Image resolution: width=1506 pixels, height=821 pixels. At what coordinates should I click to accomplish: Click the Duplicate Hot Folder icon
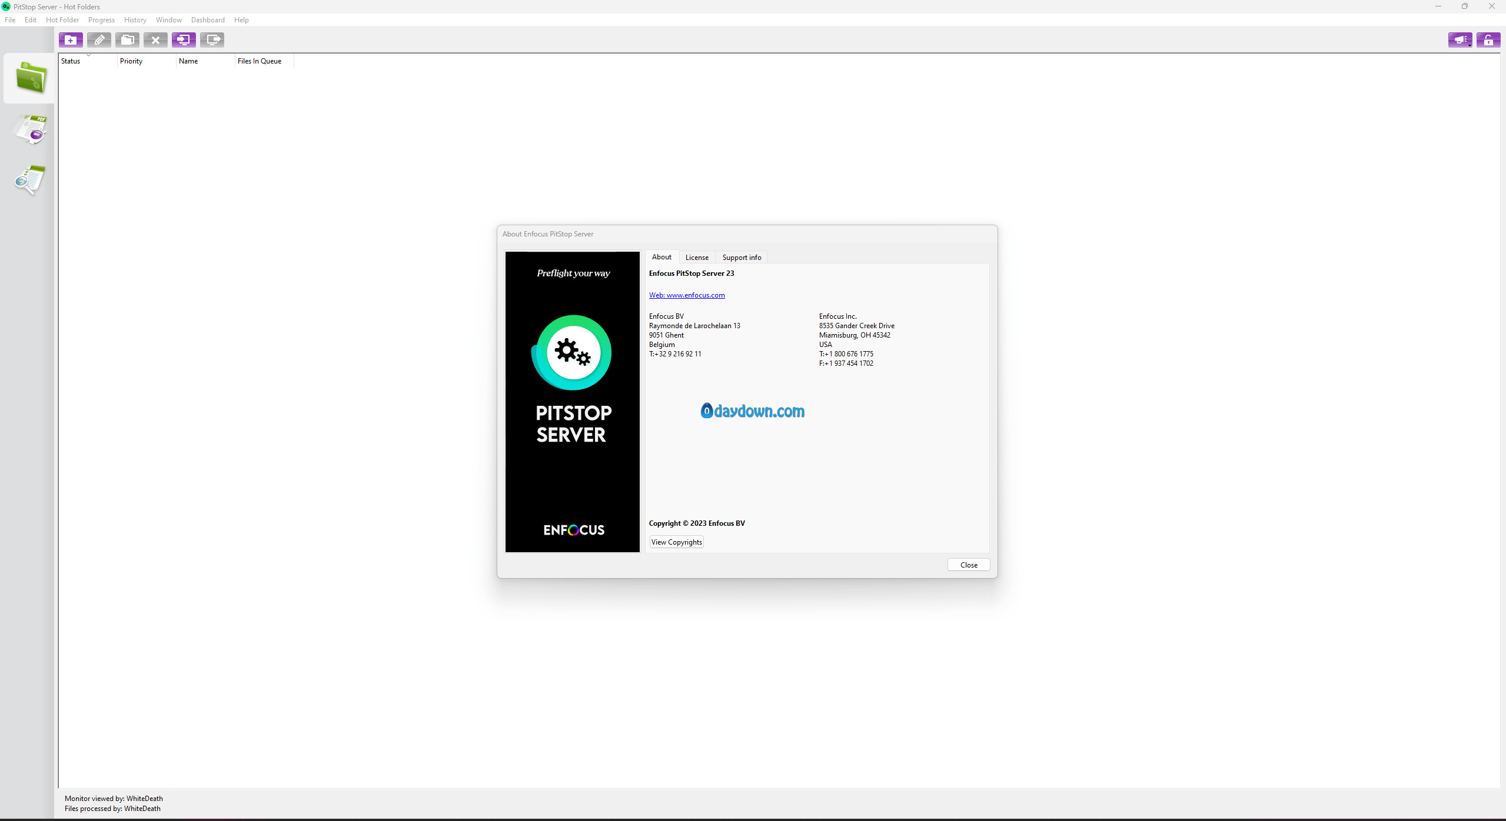[127, 40]
